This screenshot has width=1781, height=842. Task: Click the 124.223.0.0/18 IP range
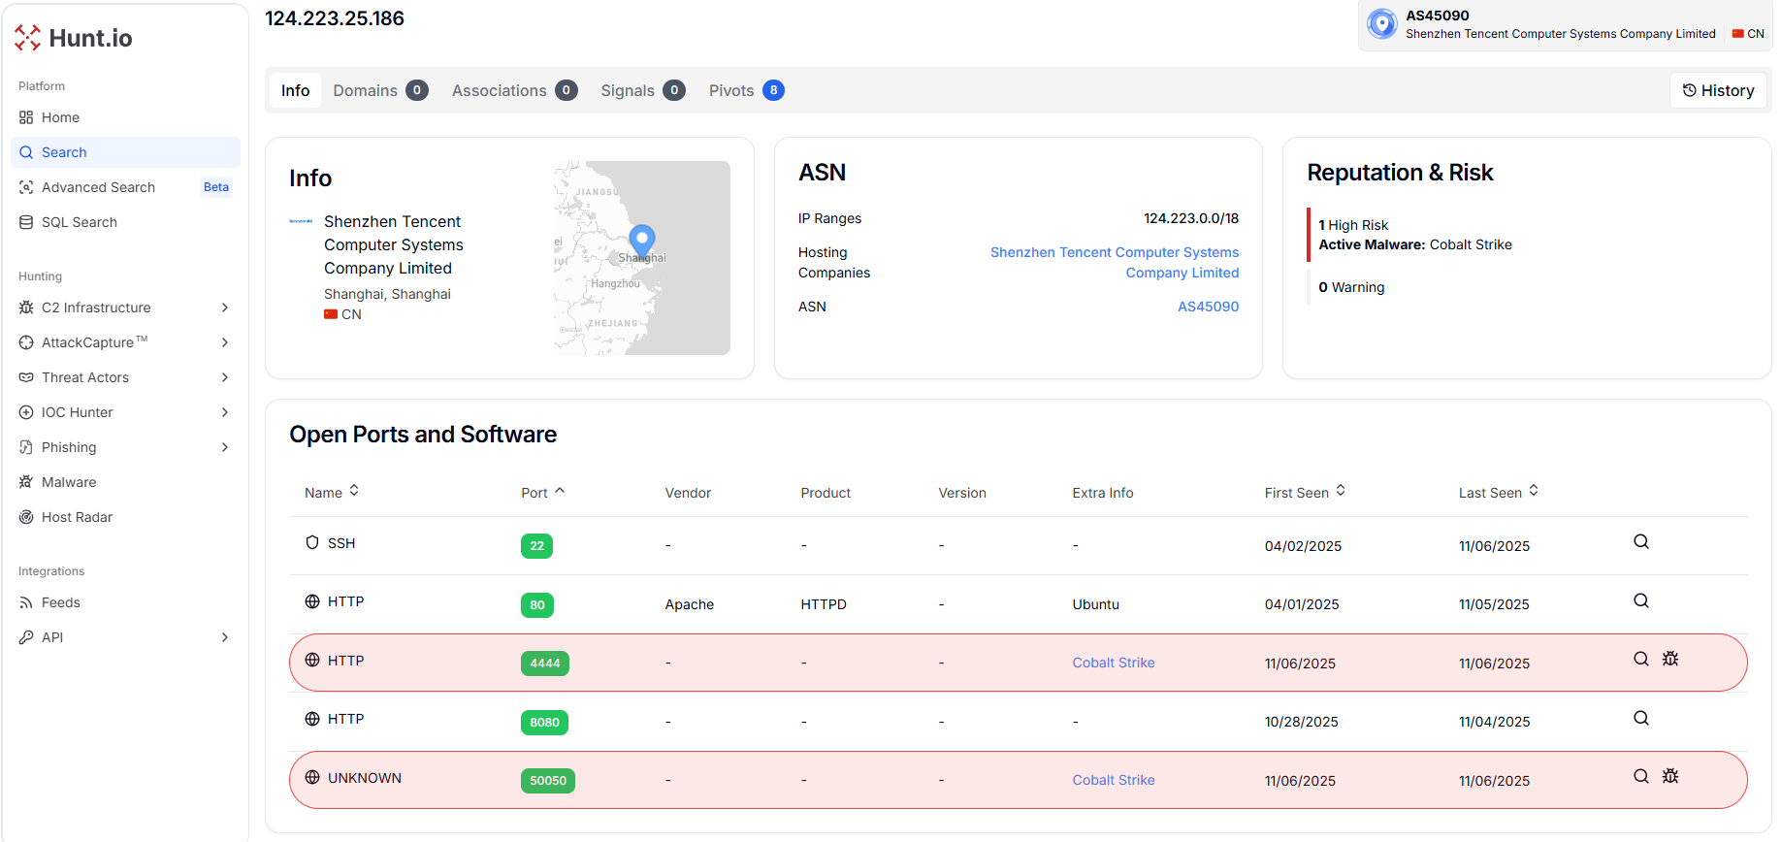(x=1191, y=218)
